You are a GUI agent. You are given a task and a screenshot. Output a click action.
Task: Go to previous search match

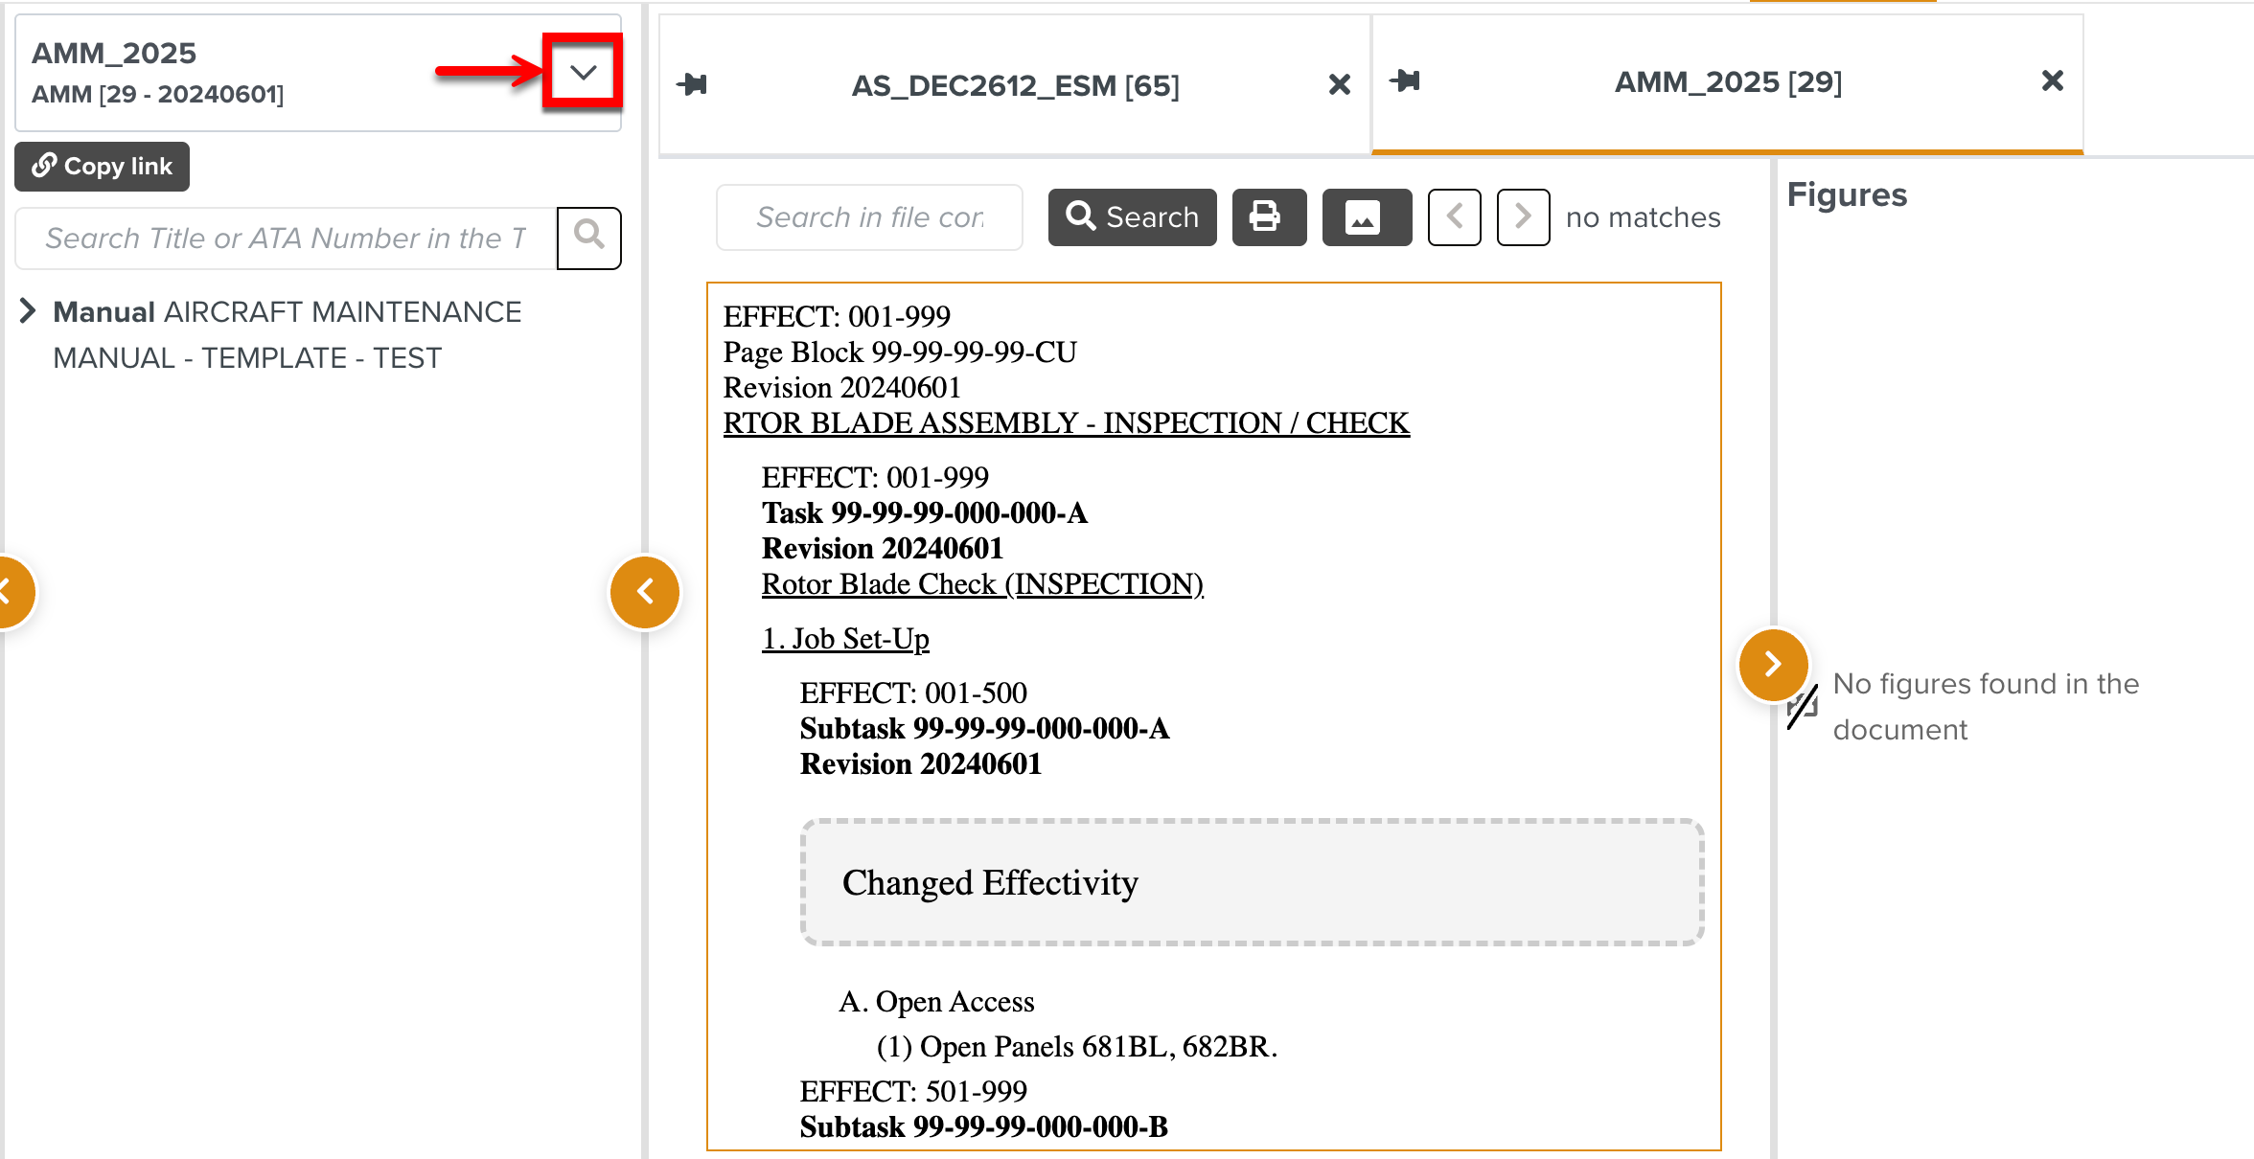(x=1454, y=217)
